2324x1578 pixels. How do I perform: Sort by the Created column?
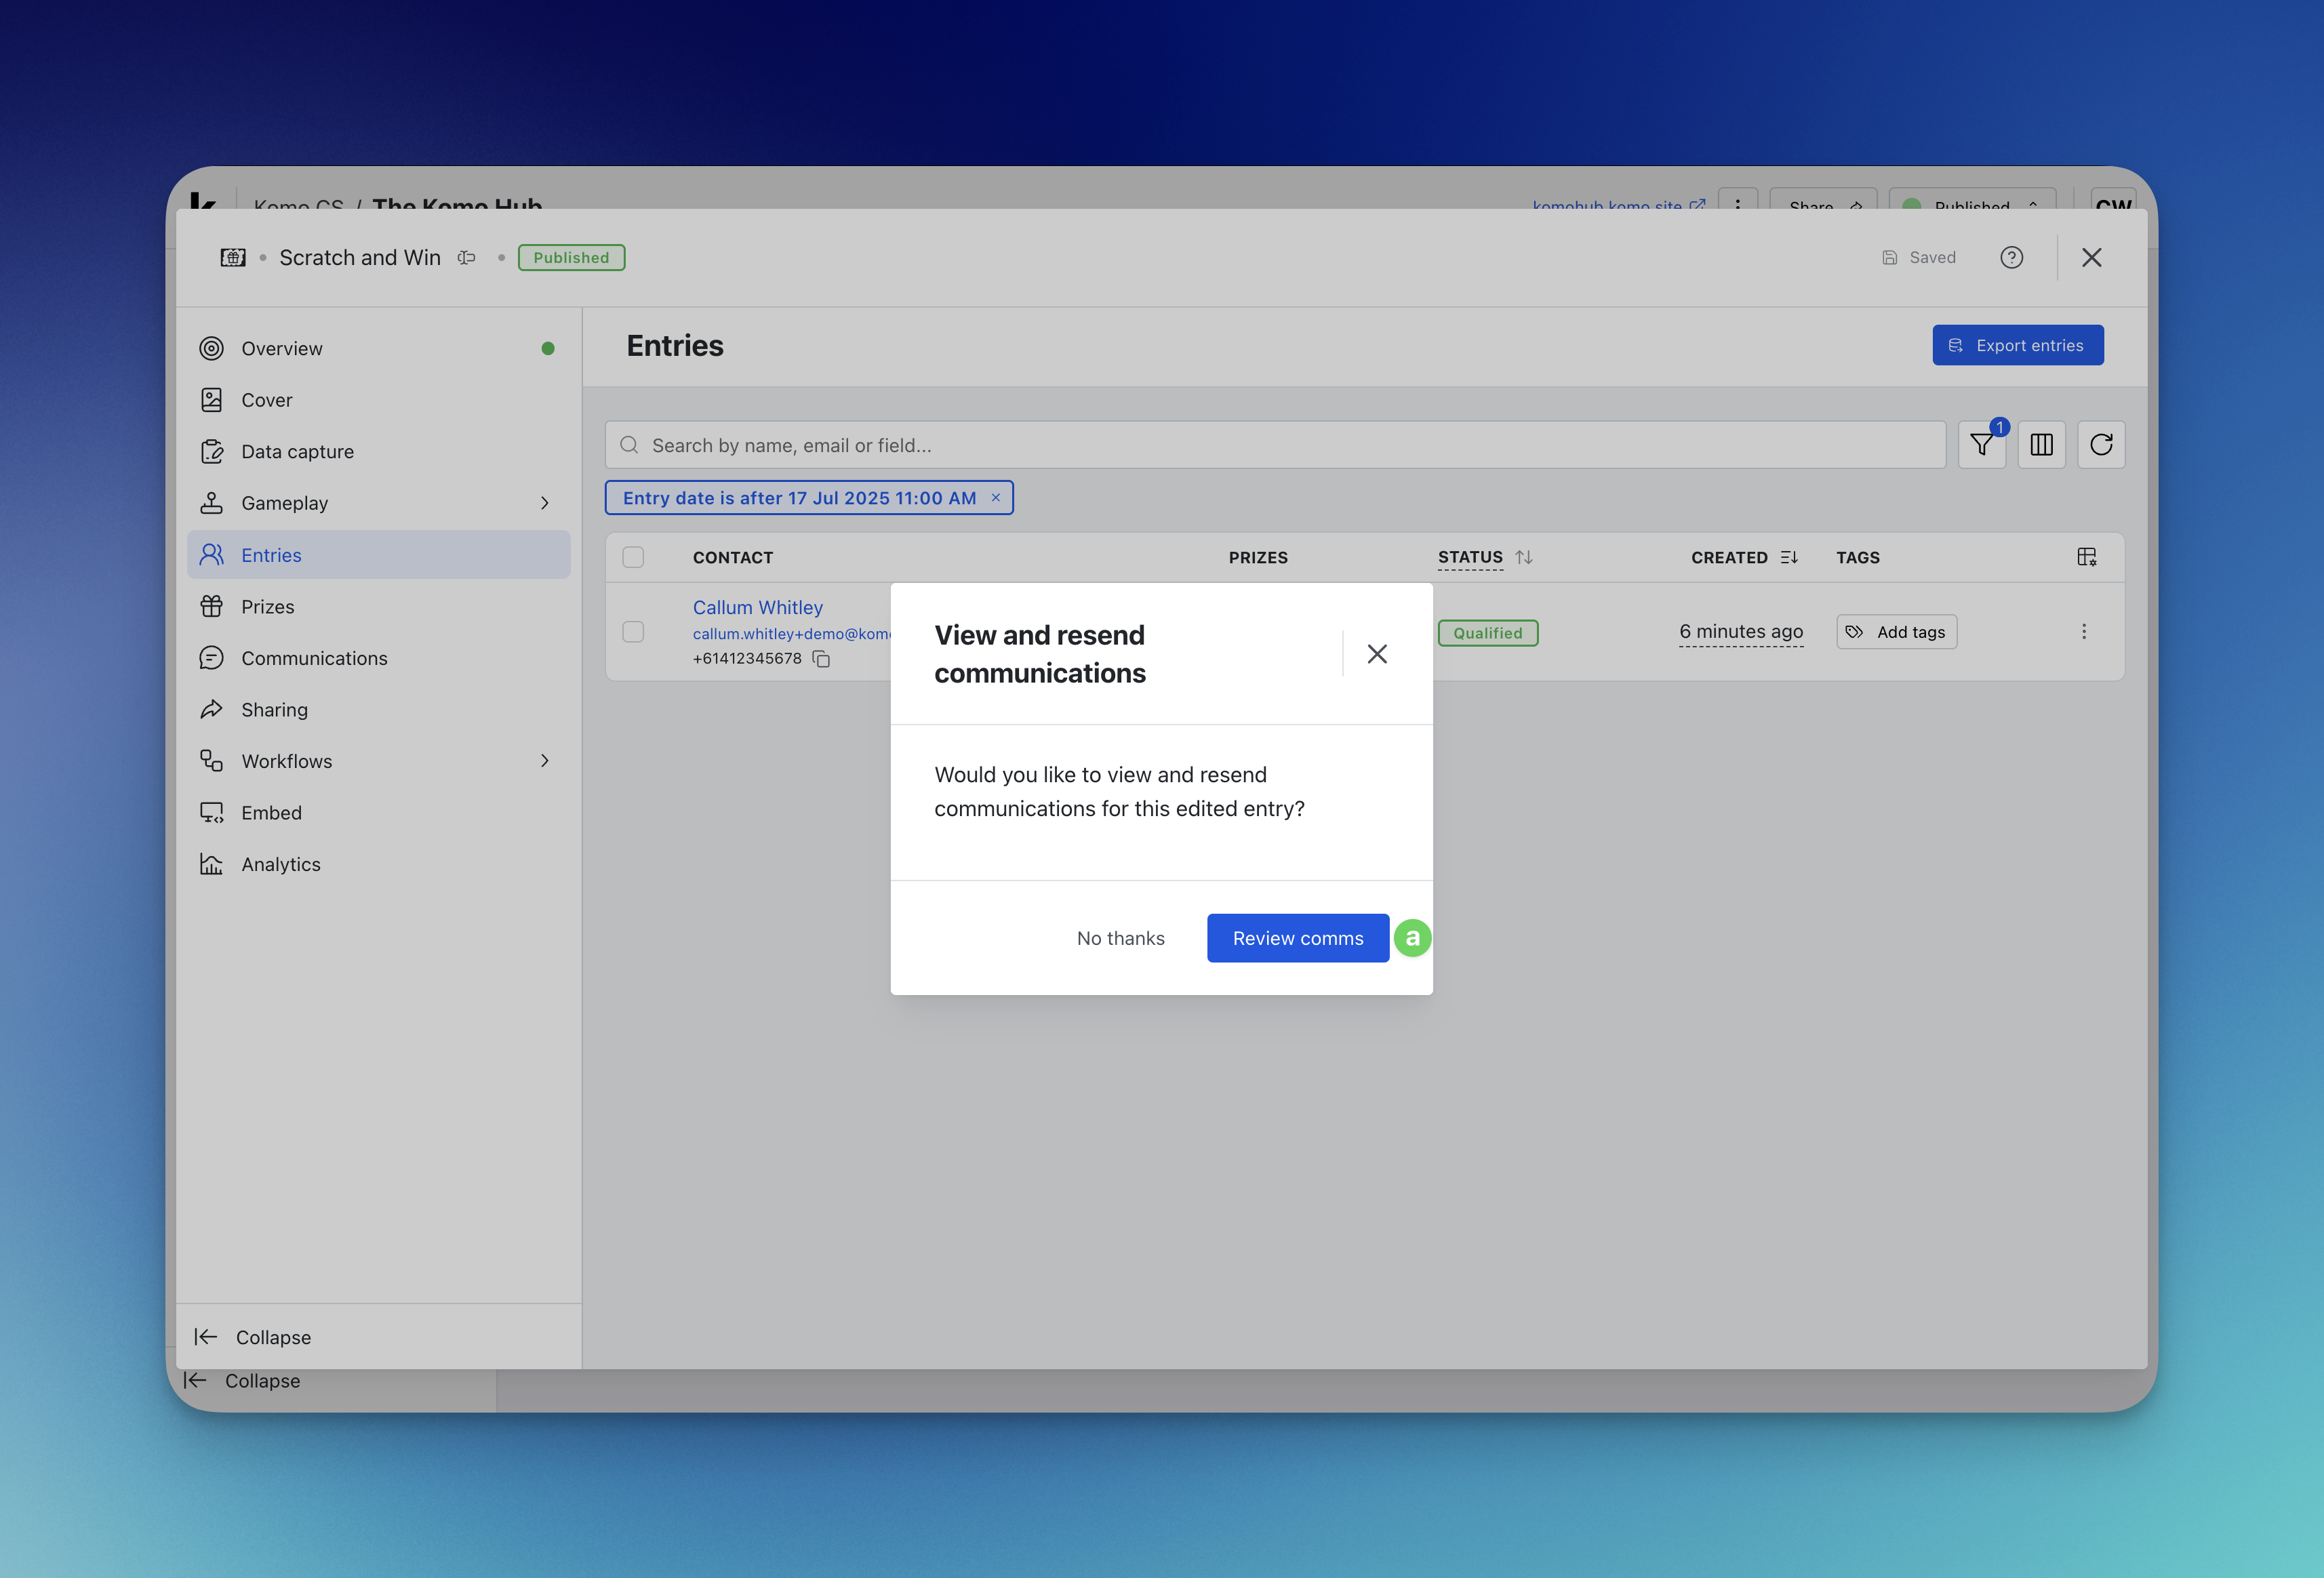[x=1789, y=557]
